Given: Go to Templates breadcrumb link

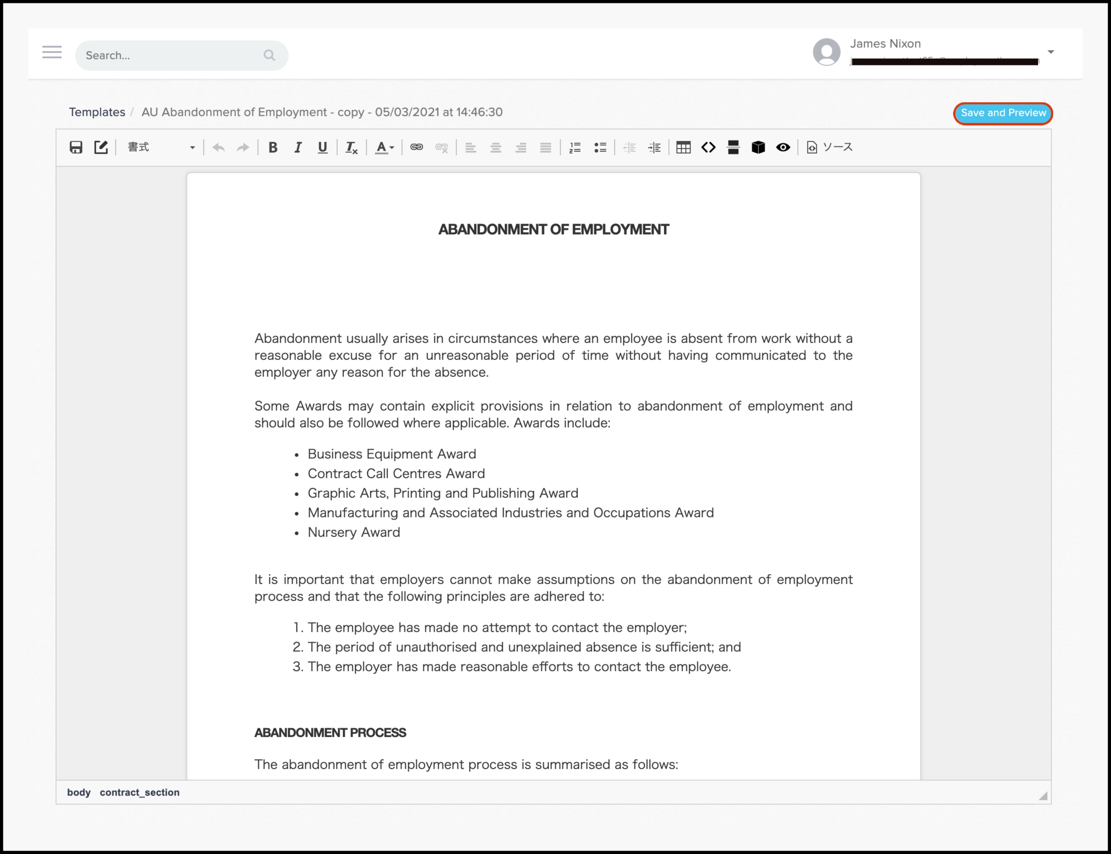Looking at the screenshot, I should [97, 112].
